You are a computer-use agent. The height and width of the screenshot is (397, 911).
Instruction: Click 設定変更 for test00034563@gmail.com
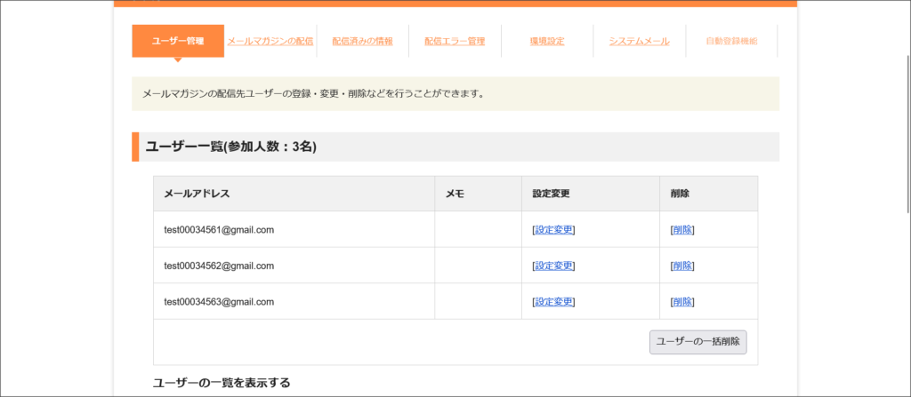point(553,302)
